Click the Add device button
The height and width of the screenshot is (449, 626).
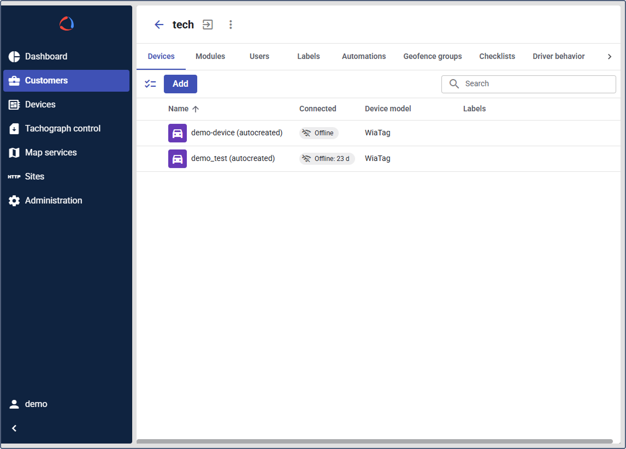(180, 84)
